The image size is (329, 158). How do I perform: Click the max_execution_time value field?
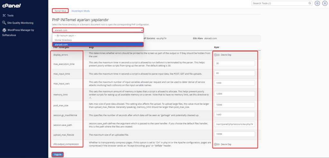pyautogui.click(x=234, y=63)
